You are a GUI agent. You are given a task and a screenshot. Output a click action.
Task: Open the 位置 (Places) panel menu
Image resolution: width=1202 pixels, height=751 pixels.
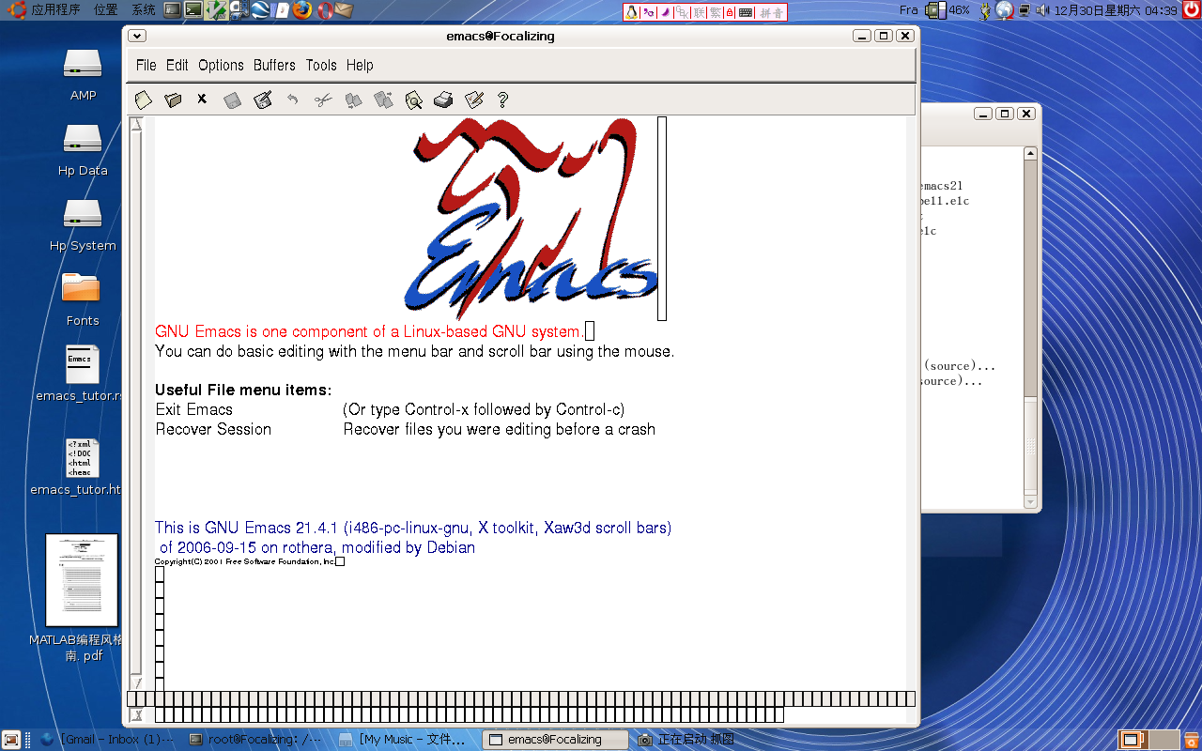pos(106,10)
